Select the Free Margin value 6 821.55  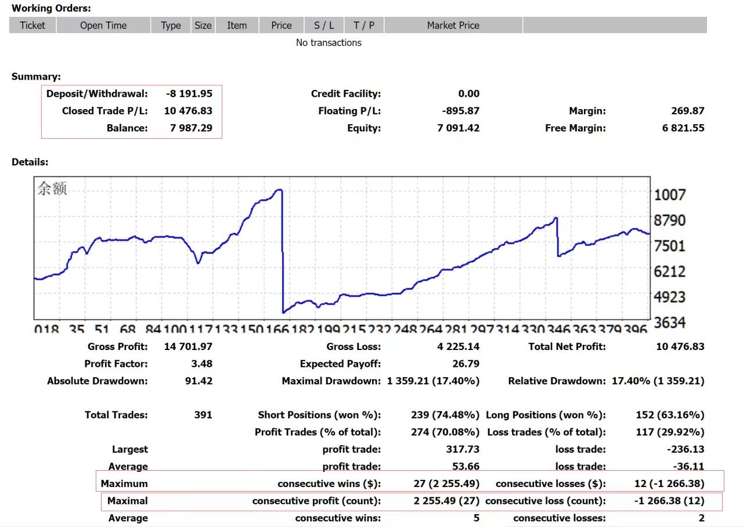click(683, 128)
